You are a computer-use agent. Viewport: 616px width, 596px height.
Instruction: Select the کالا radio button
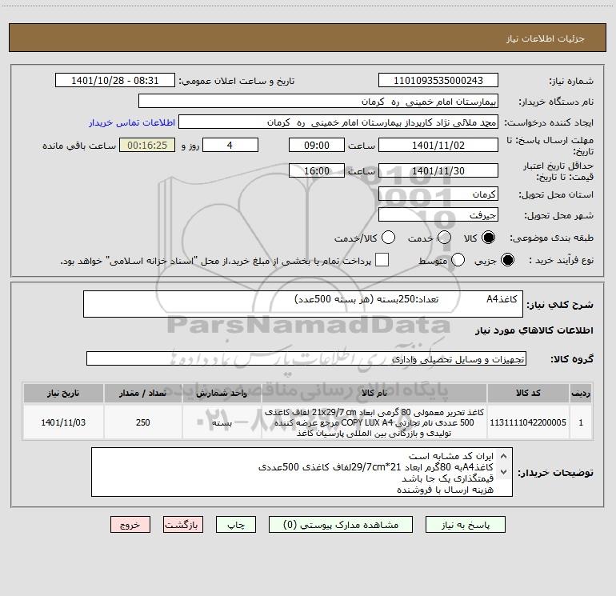point(488,238)
